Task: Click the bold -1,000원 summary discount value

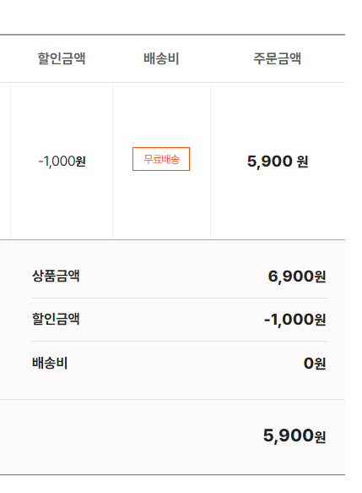Action: (x=294, y=320)
